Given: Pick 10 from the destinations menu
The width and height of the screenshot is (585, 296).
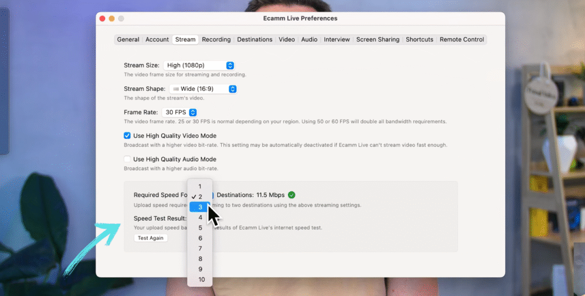Looking at the screenshot, I should (200, 279).
